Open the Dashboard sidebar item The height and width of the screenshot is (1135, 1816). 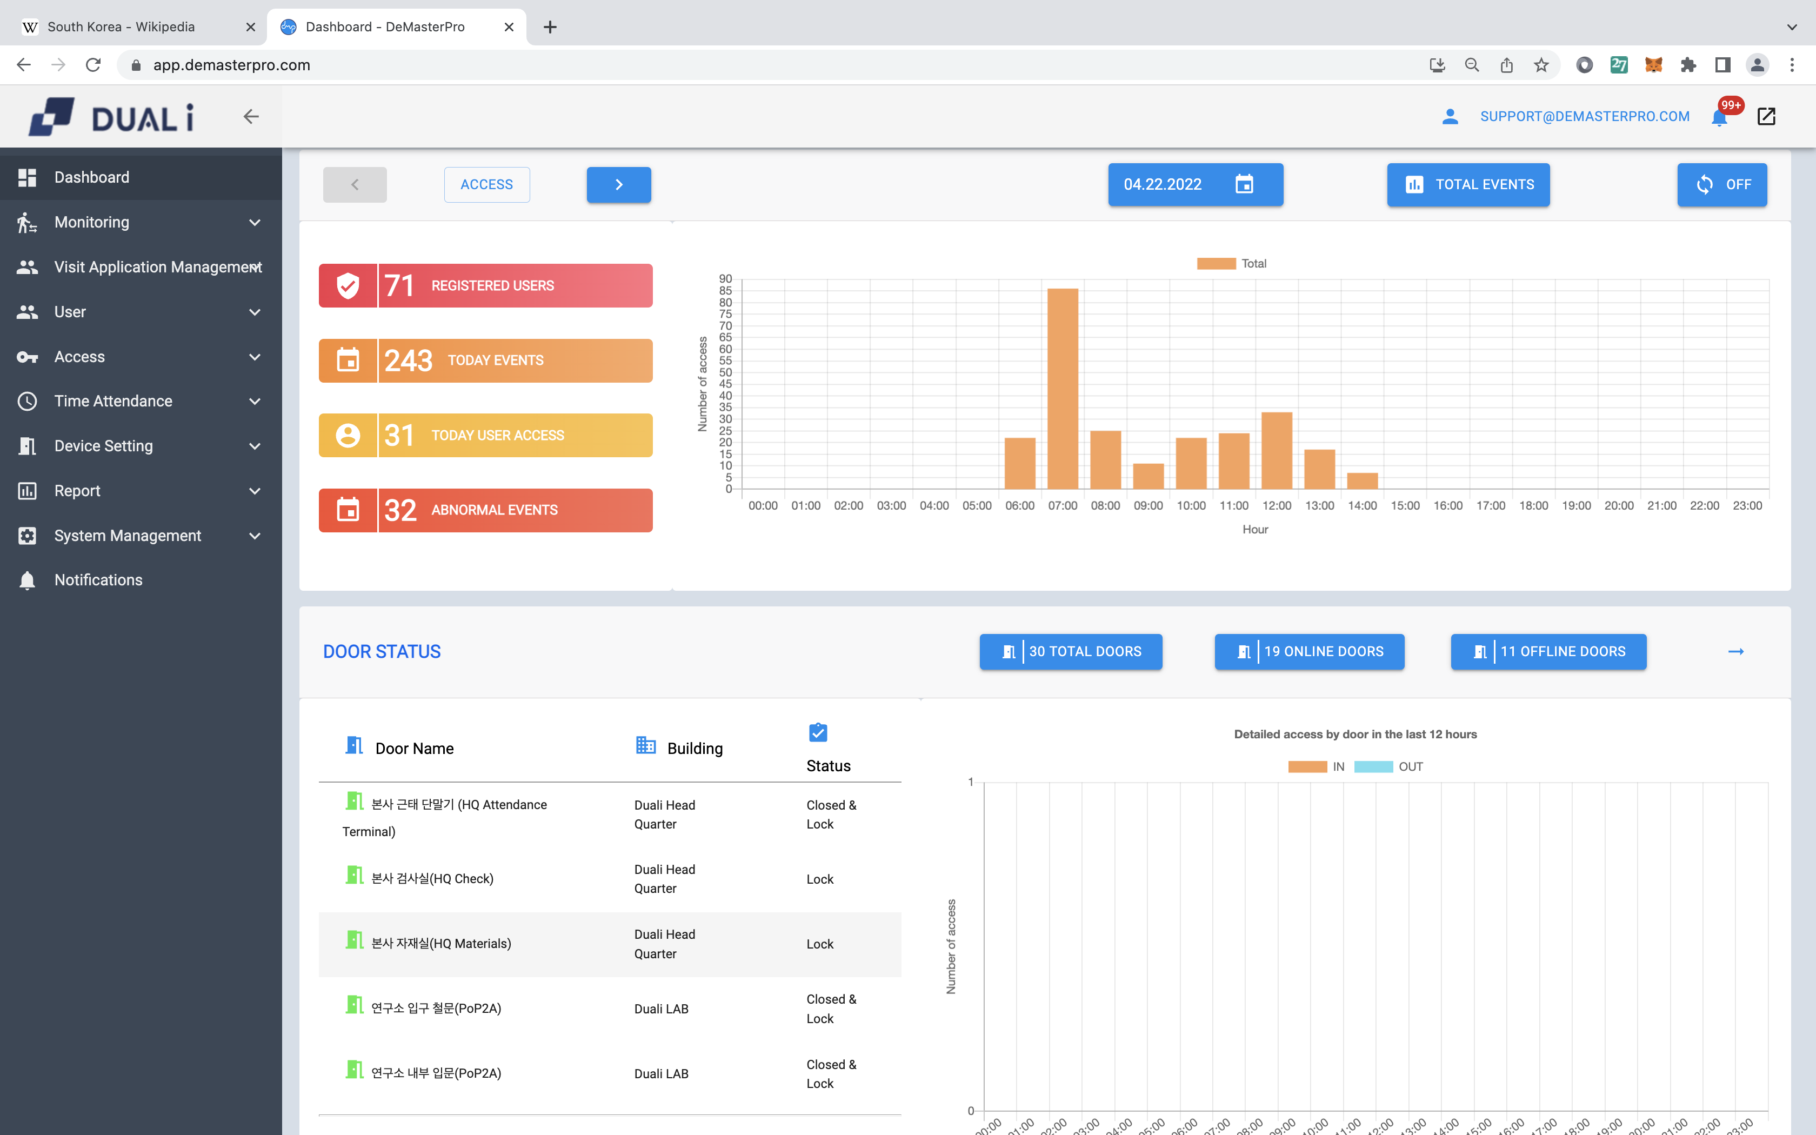(x=141, y=178)
